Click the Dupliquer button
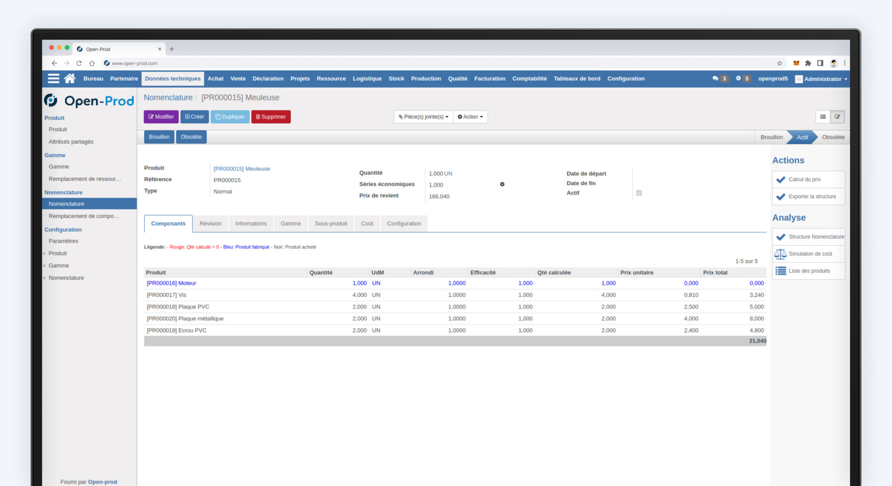This screenshot has height=486, width=892. click(230, 116)
